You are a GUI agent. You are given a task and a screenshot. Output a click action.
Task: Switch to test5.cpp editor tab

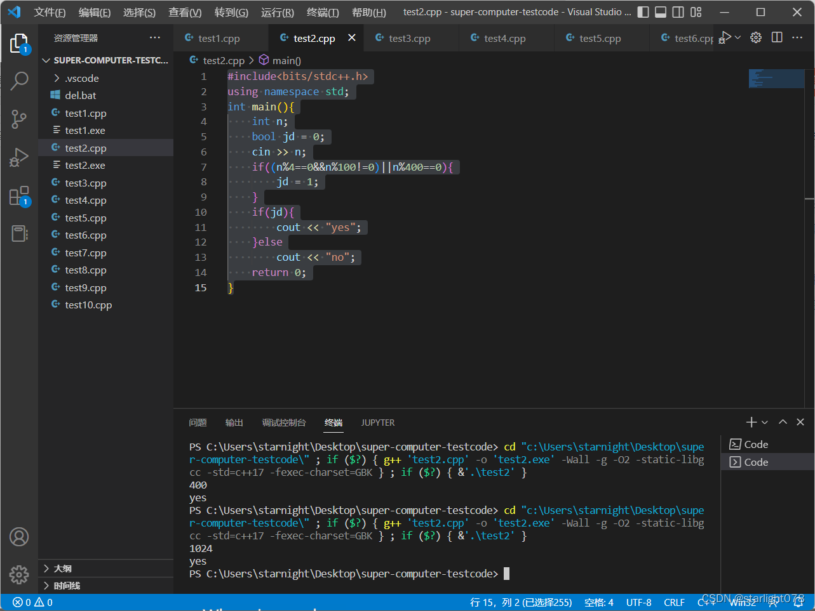point(602,38)
